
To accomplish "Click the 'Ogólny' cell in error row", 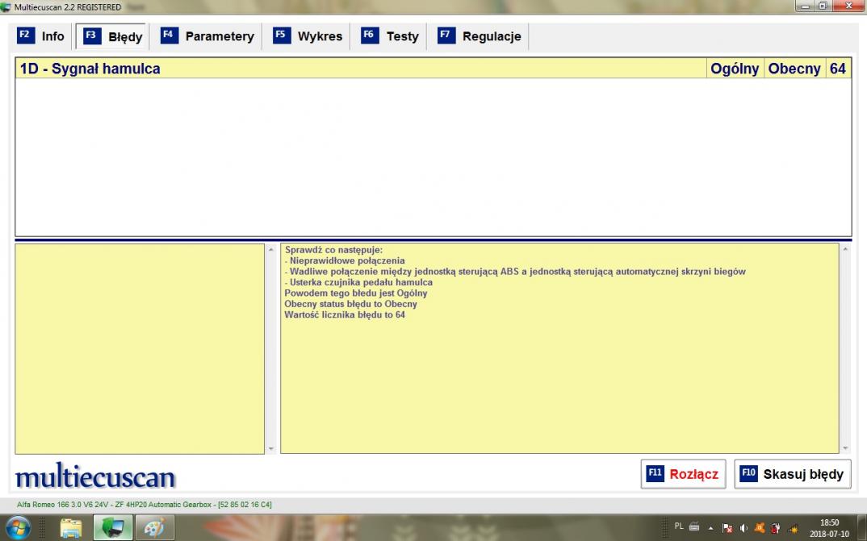I will [x=735, y=69].
